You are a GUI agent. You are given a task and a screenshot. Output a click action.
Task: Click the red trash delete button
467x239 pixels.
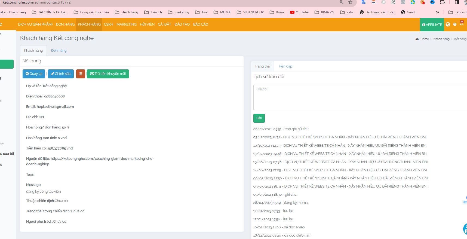pos(81,74)
